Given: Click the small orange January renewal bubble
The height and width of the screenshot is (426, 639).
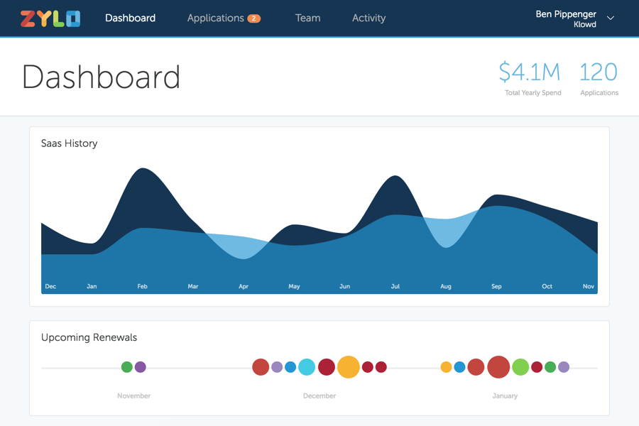Looking at the screenshot, I should click(446, 367).
